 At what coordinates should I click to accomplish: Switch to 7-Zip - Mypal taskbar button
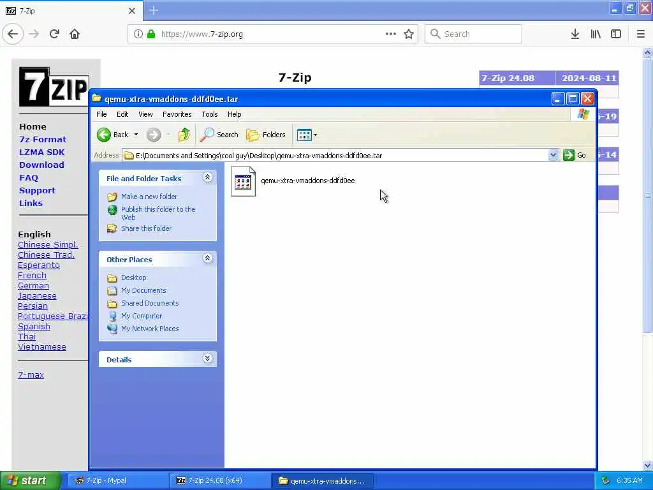[117, 480]
